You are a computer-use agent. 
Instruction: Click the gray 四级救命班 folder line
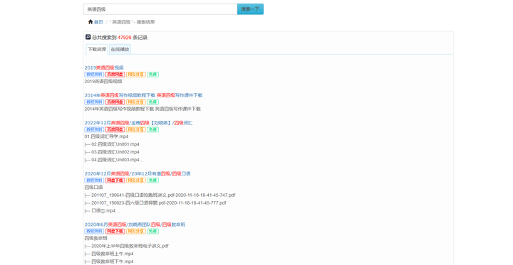96,238
